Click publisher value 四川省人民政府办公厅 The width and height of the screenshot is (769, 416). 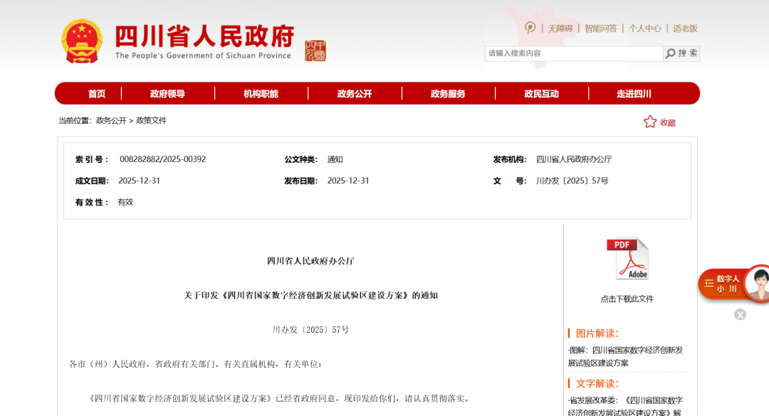click(574, 159)
